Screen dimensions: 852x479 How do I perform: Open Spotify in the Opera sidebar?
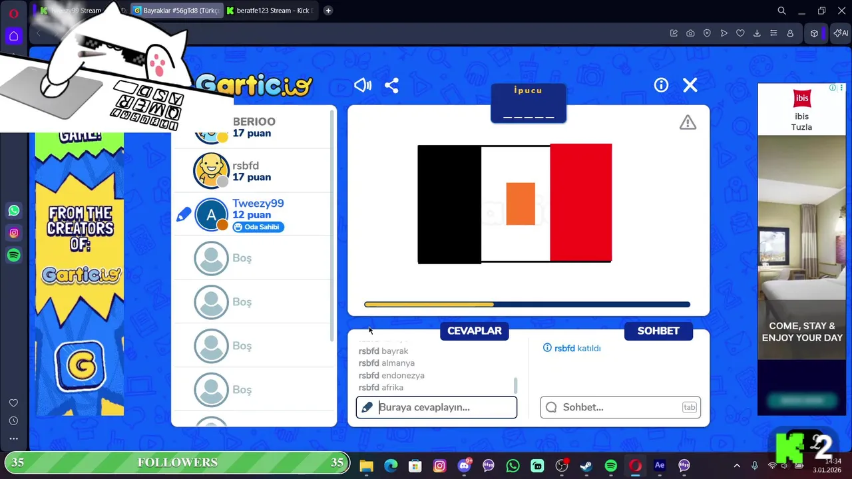tap(14, 255)
